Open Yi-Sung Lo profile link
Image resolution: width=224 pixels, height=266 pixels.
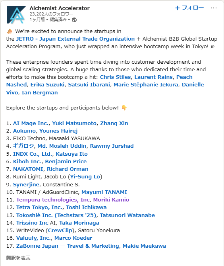tap(85, 176)
